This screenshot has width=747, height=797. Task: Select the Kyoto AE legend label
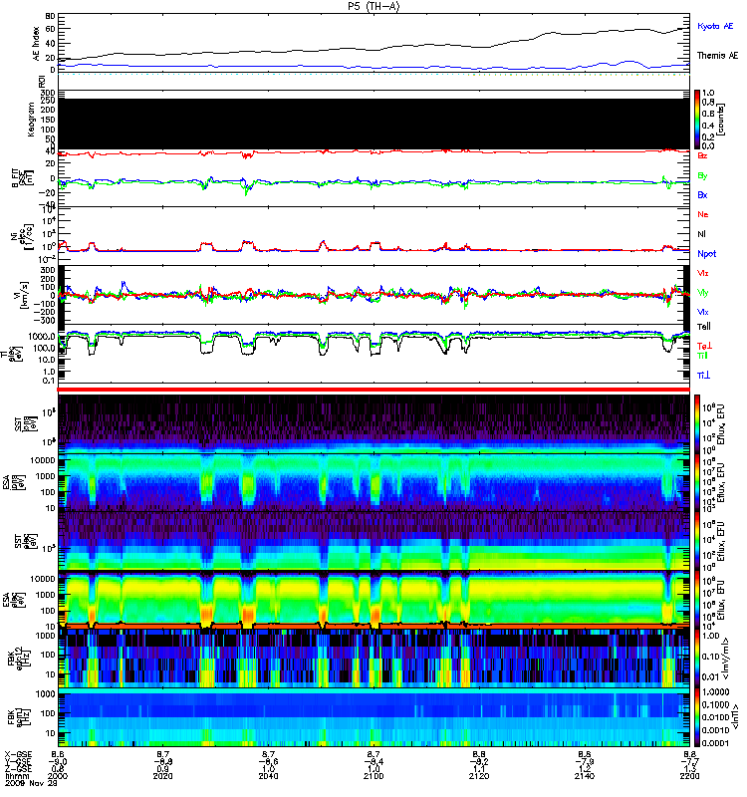(715, 26)
